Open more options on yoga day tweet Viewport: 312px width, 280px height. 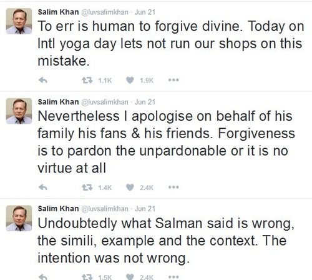tap(173, 80)
